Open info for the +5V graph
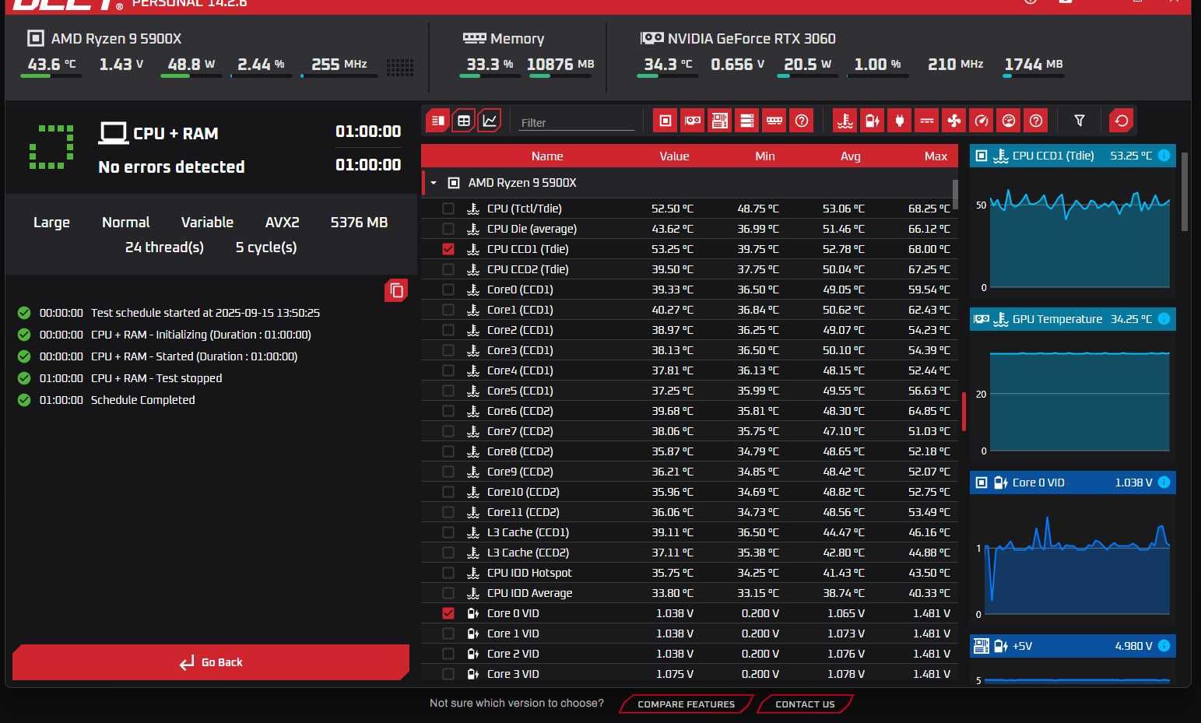 point(1164,646)
